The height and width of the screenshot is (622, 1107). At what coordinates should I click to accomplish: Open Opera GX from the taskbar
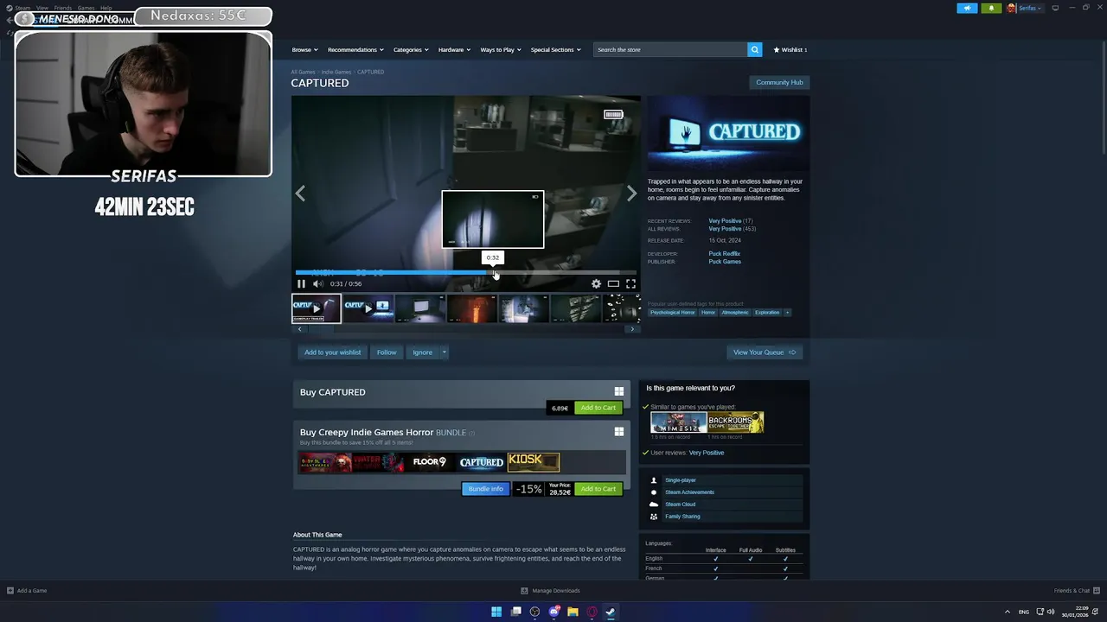tap(592, 612)
